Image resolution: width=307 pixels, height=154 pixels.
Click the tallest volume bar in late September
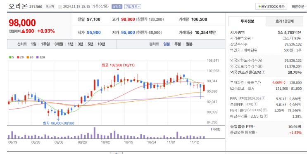(x=95, y=133)
